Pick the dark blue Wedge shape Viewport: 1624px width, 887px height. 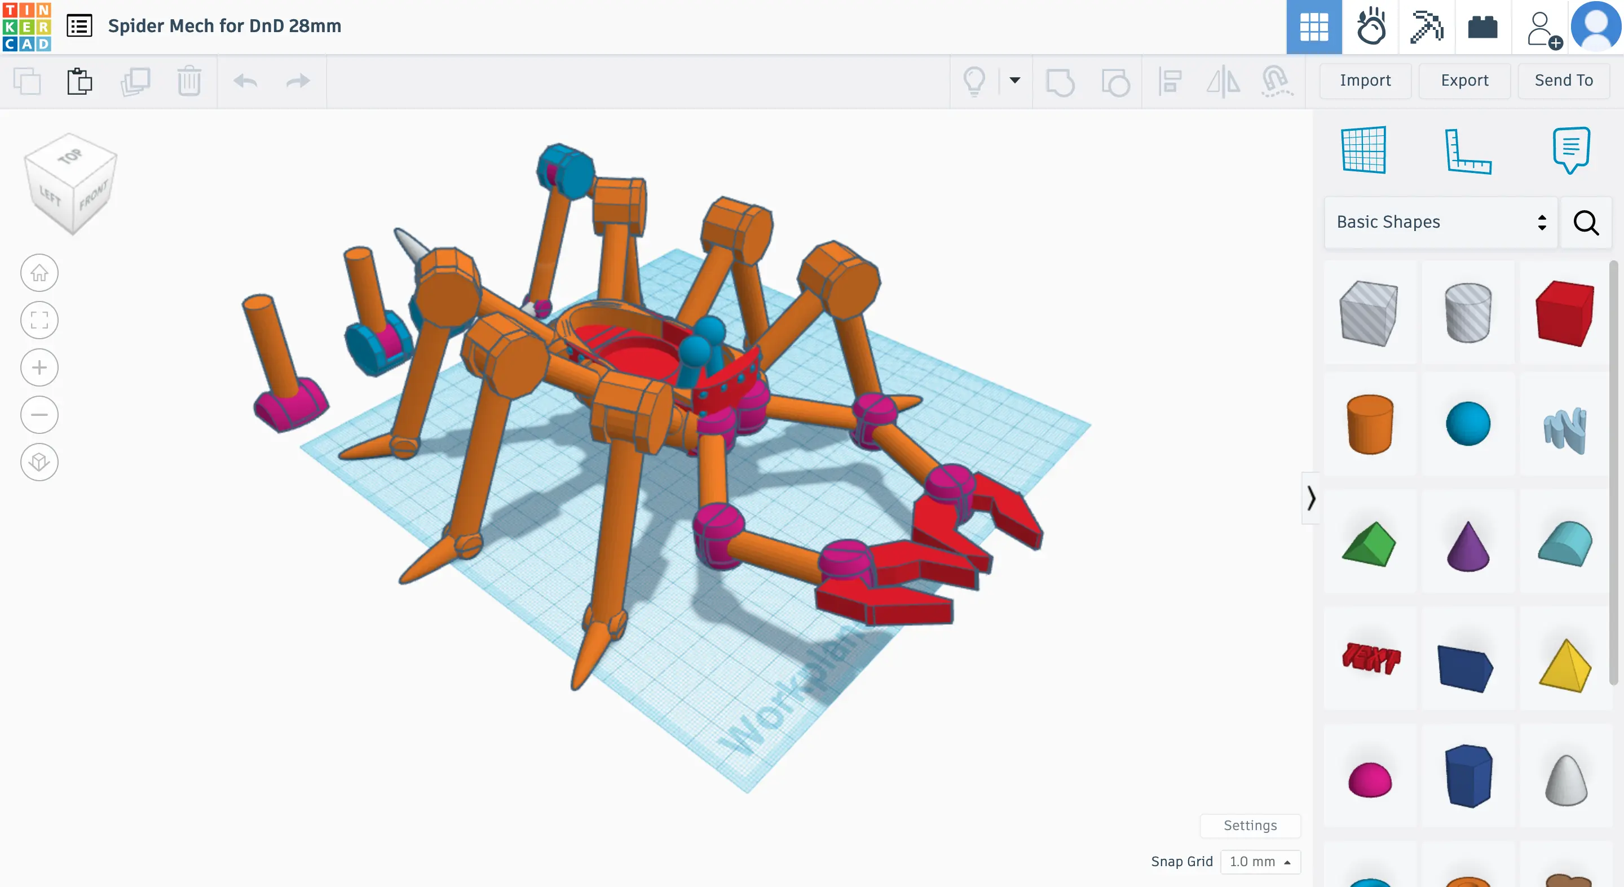point(1466,668)
